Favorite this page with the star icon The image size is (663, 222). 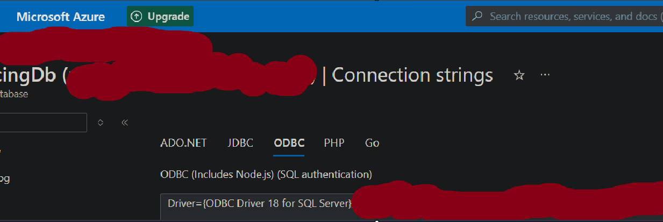(x=519, y=75)
